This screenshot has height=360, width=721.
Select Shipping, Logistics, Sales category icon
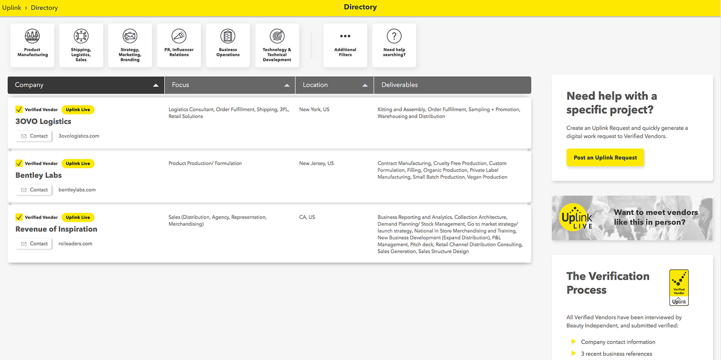pyautogui.click(x=81, y=36)
